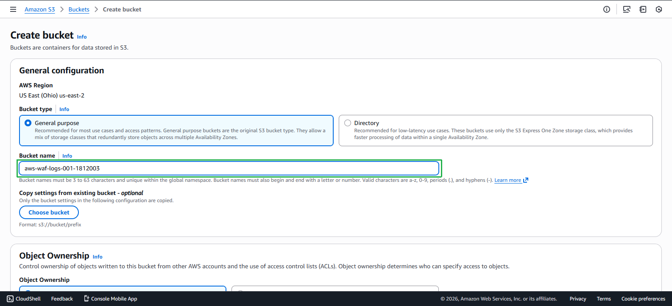The image size is (672, 306).
Task: Open the Terms footer link
Action: pyautogui.click(x=604, y=299)
